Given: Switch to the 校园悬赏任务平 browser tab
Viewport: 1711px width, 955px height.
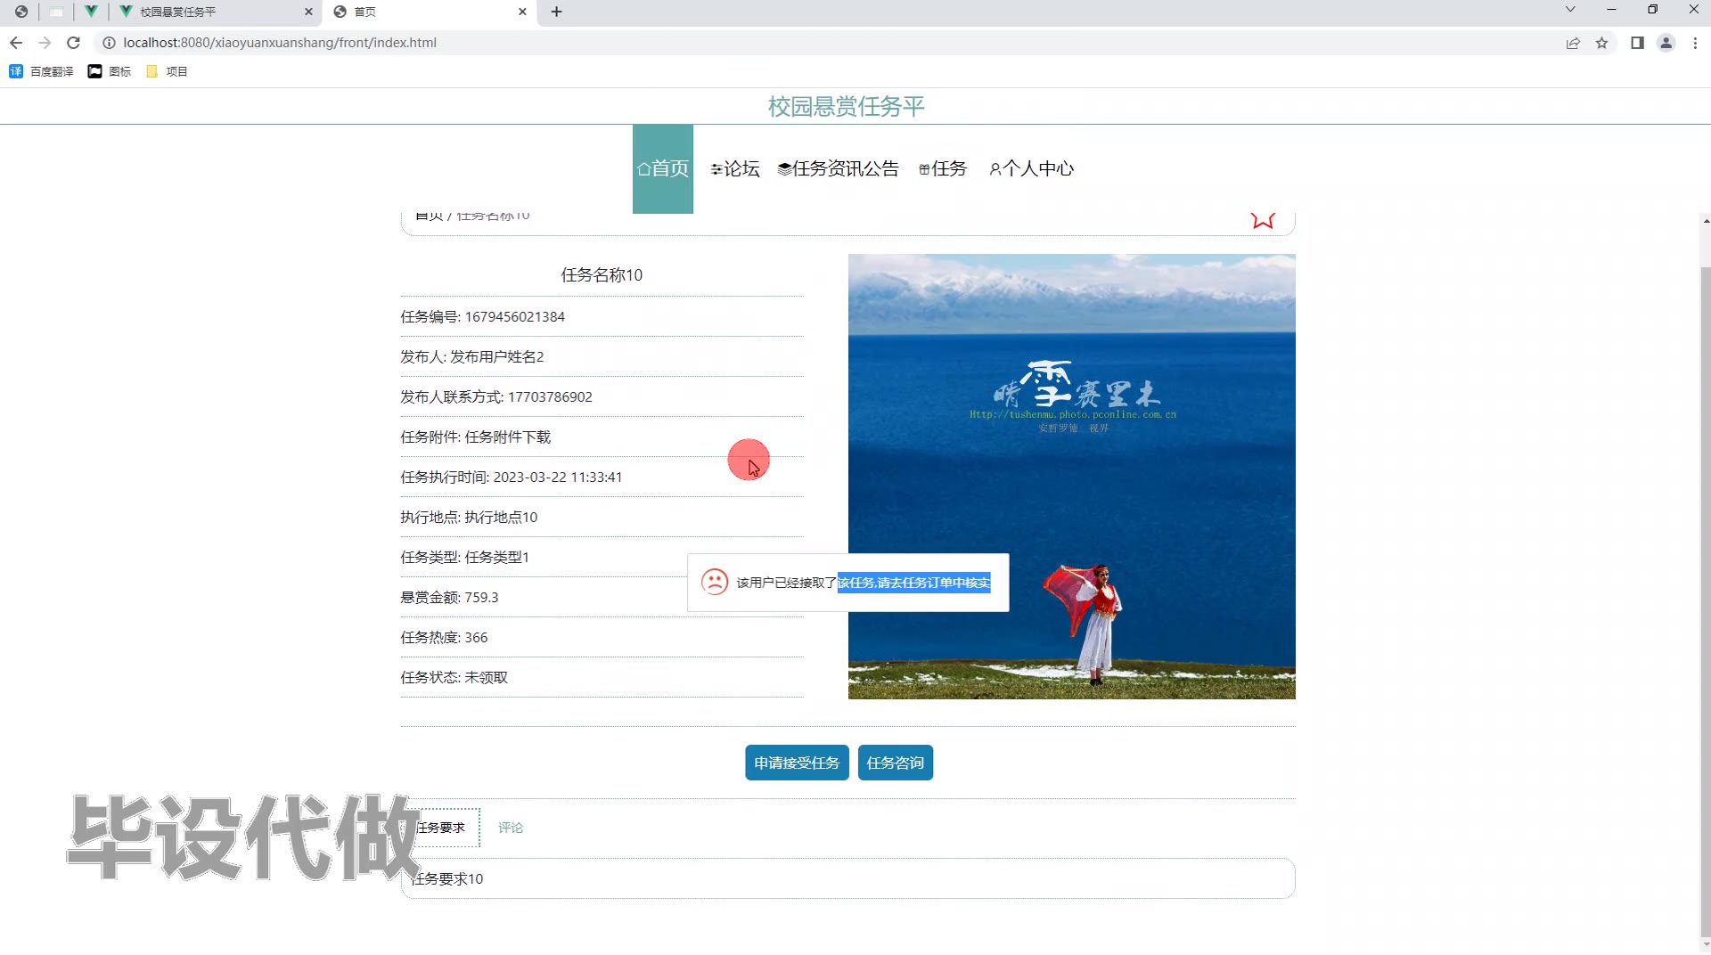Looking at the screenshot, I should click(x=217, y=12).
